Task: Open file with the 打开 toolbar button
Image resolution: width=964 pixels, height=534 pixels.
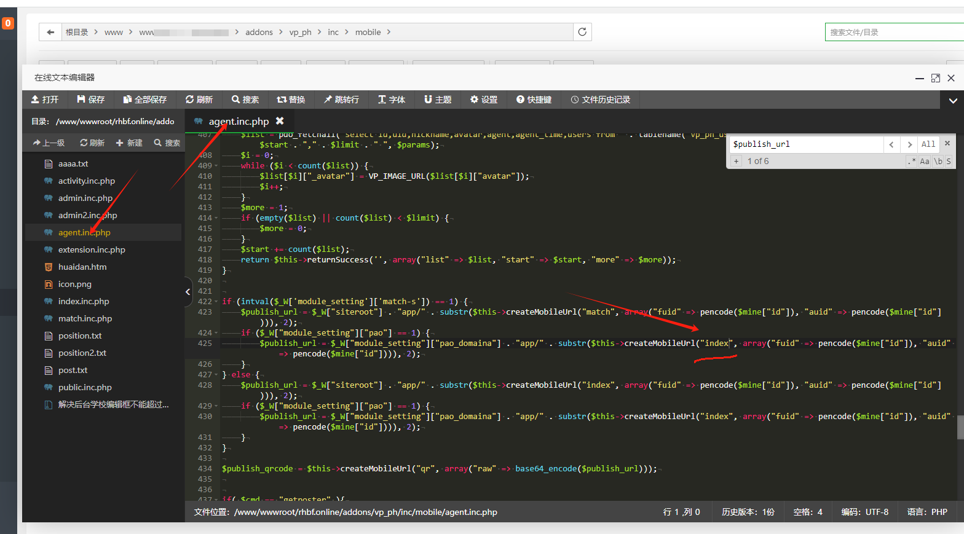Action: tap(44, 100)
